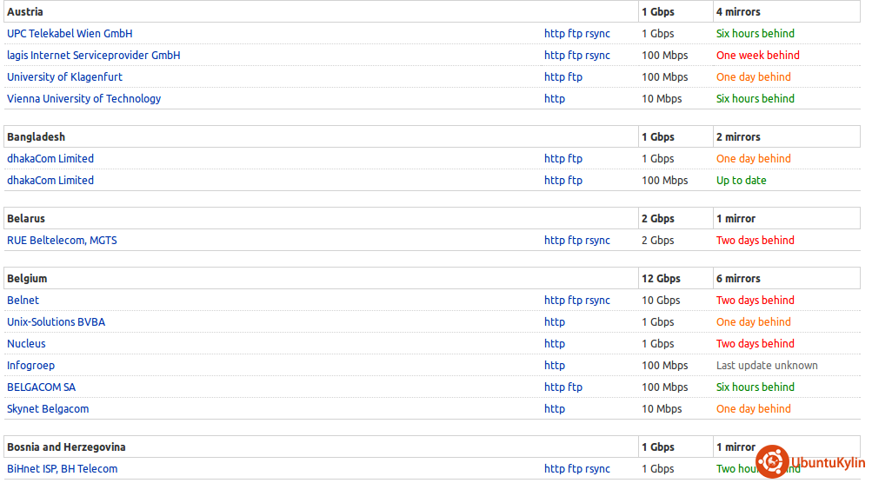
Task: Click the ftp link for Belnet
Action: [x=575, y=301]
